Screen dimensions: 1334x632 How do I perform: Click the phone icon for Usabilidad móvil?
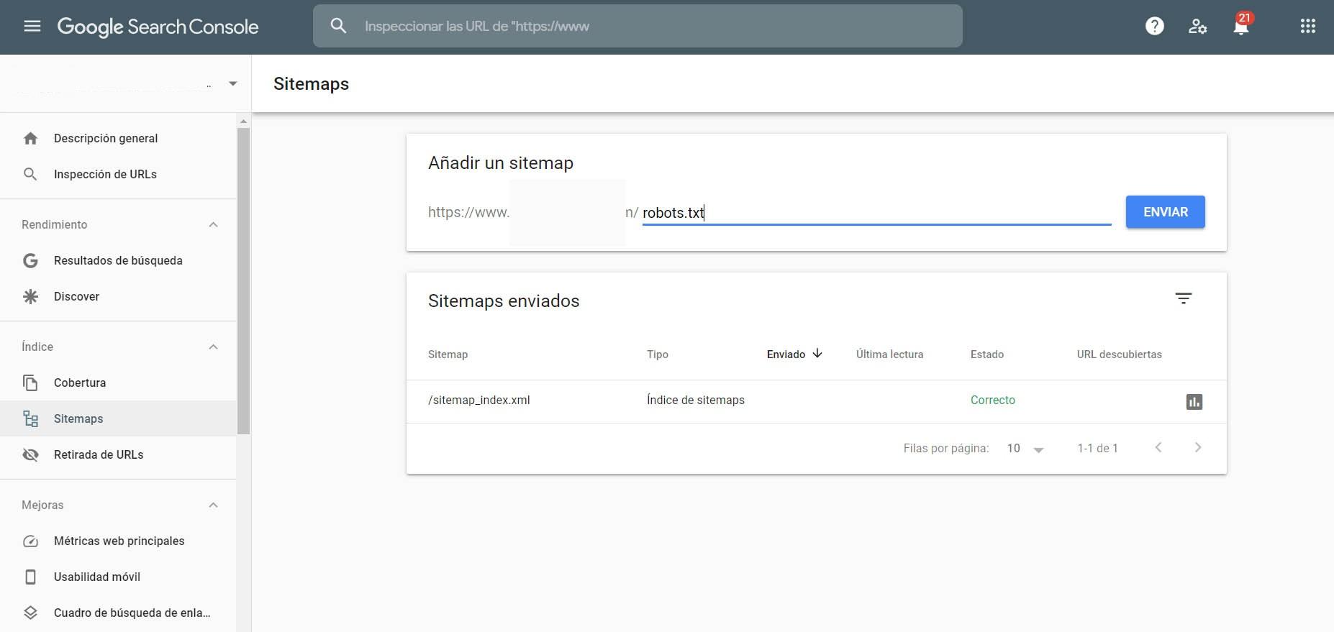[30, 577]
